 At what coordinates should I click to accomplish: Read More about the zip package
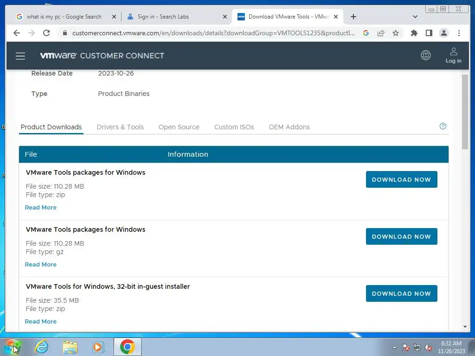41,208
